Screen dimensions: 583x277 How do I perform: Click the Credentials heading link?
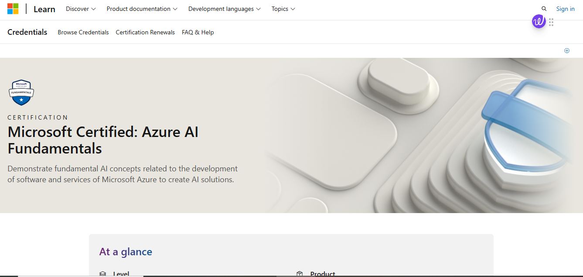click(x=27, y=32)
